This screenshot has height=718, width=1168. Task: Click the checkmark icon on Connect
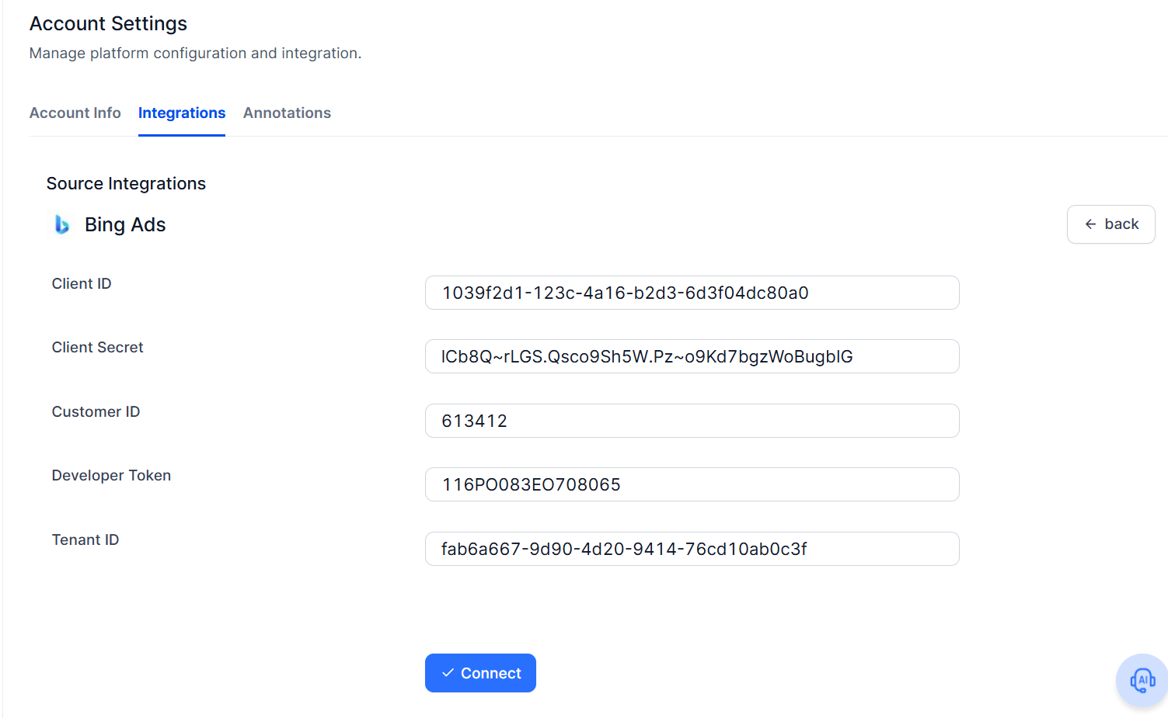[448, 673]
